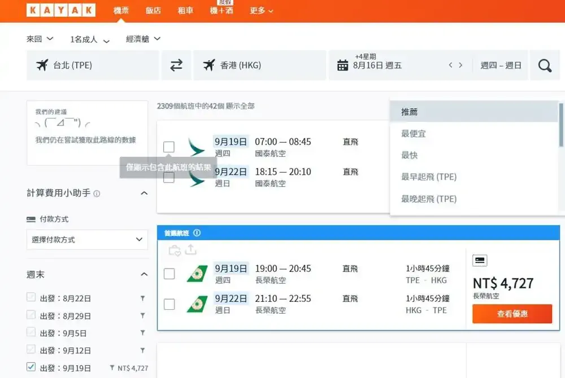Image resolution: width=565 pixels, height=378 pixels.
Task: Select 最早起飛 (TPE) sort option
Action: pos(474,177)
